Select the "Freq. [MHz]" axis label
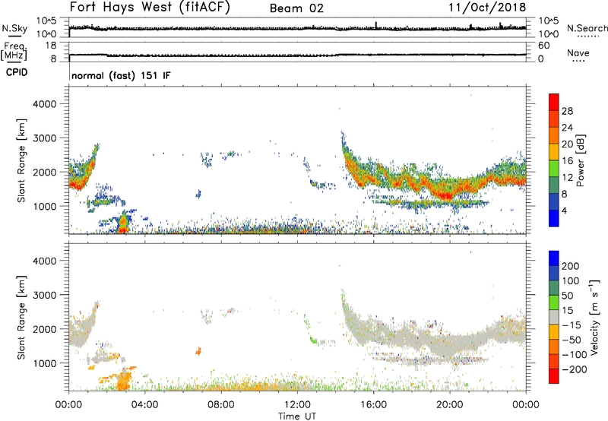The image size is (608, 421). click(x=14, y=51)
